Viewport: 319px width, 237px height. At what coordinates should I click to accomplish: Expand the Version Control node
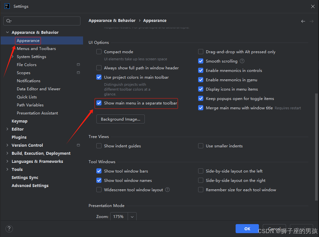pos(7,145)
